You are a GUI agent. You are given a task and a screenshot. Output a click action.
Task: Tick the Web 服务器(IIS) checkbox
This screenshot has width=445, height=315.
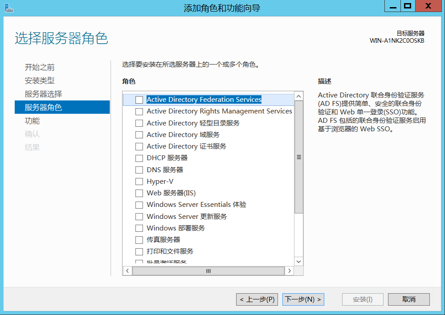(x=139, y=193)
